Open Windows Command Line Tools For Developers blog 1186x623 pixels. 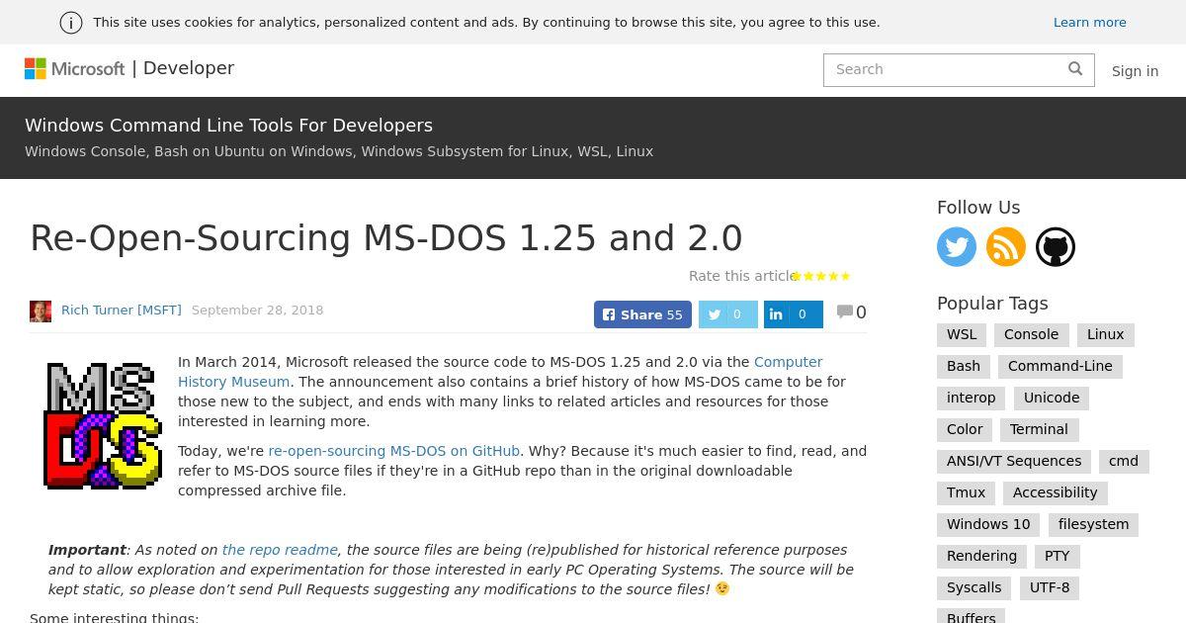coord(228,126)
